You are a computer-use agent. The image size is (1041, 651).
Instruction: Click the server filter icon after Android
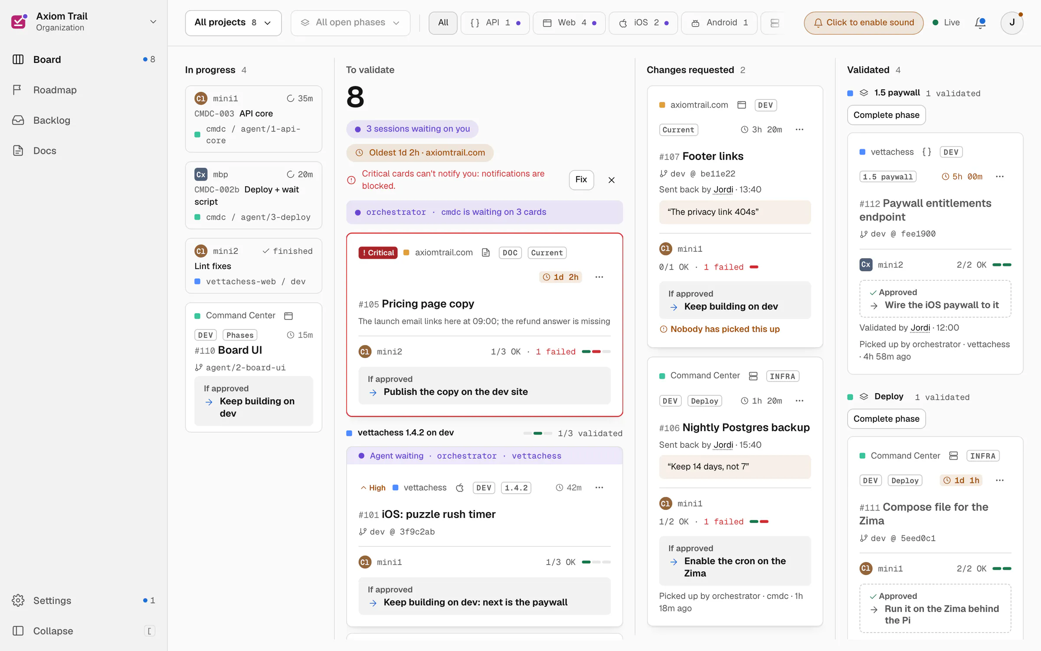tap(775, 23)
